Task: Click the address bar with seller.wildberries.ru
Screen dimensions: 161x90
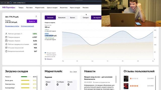Action: click(56, 3)
